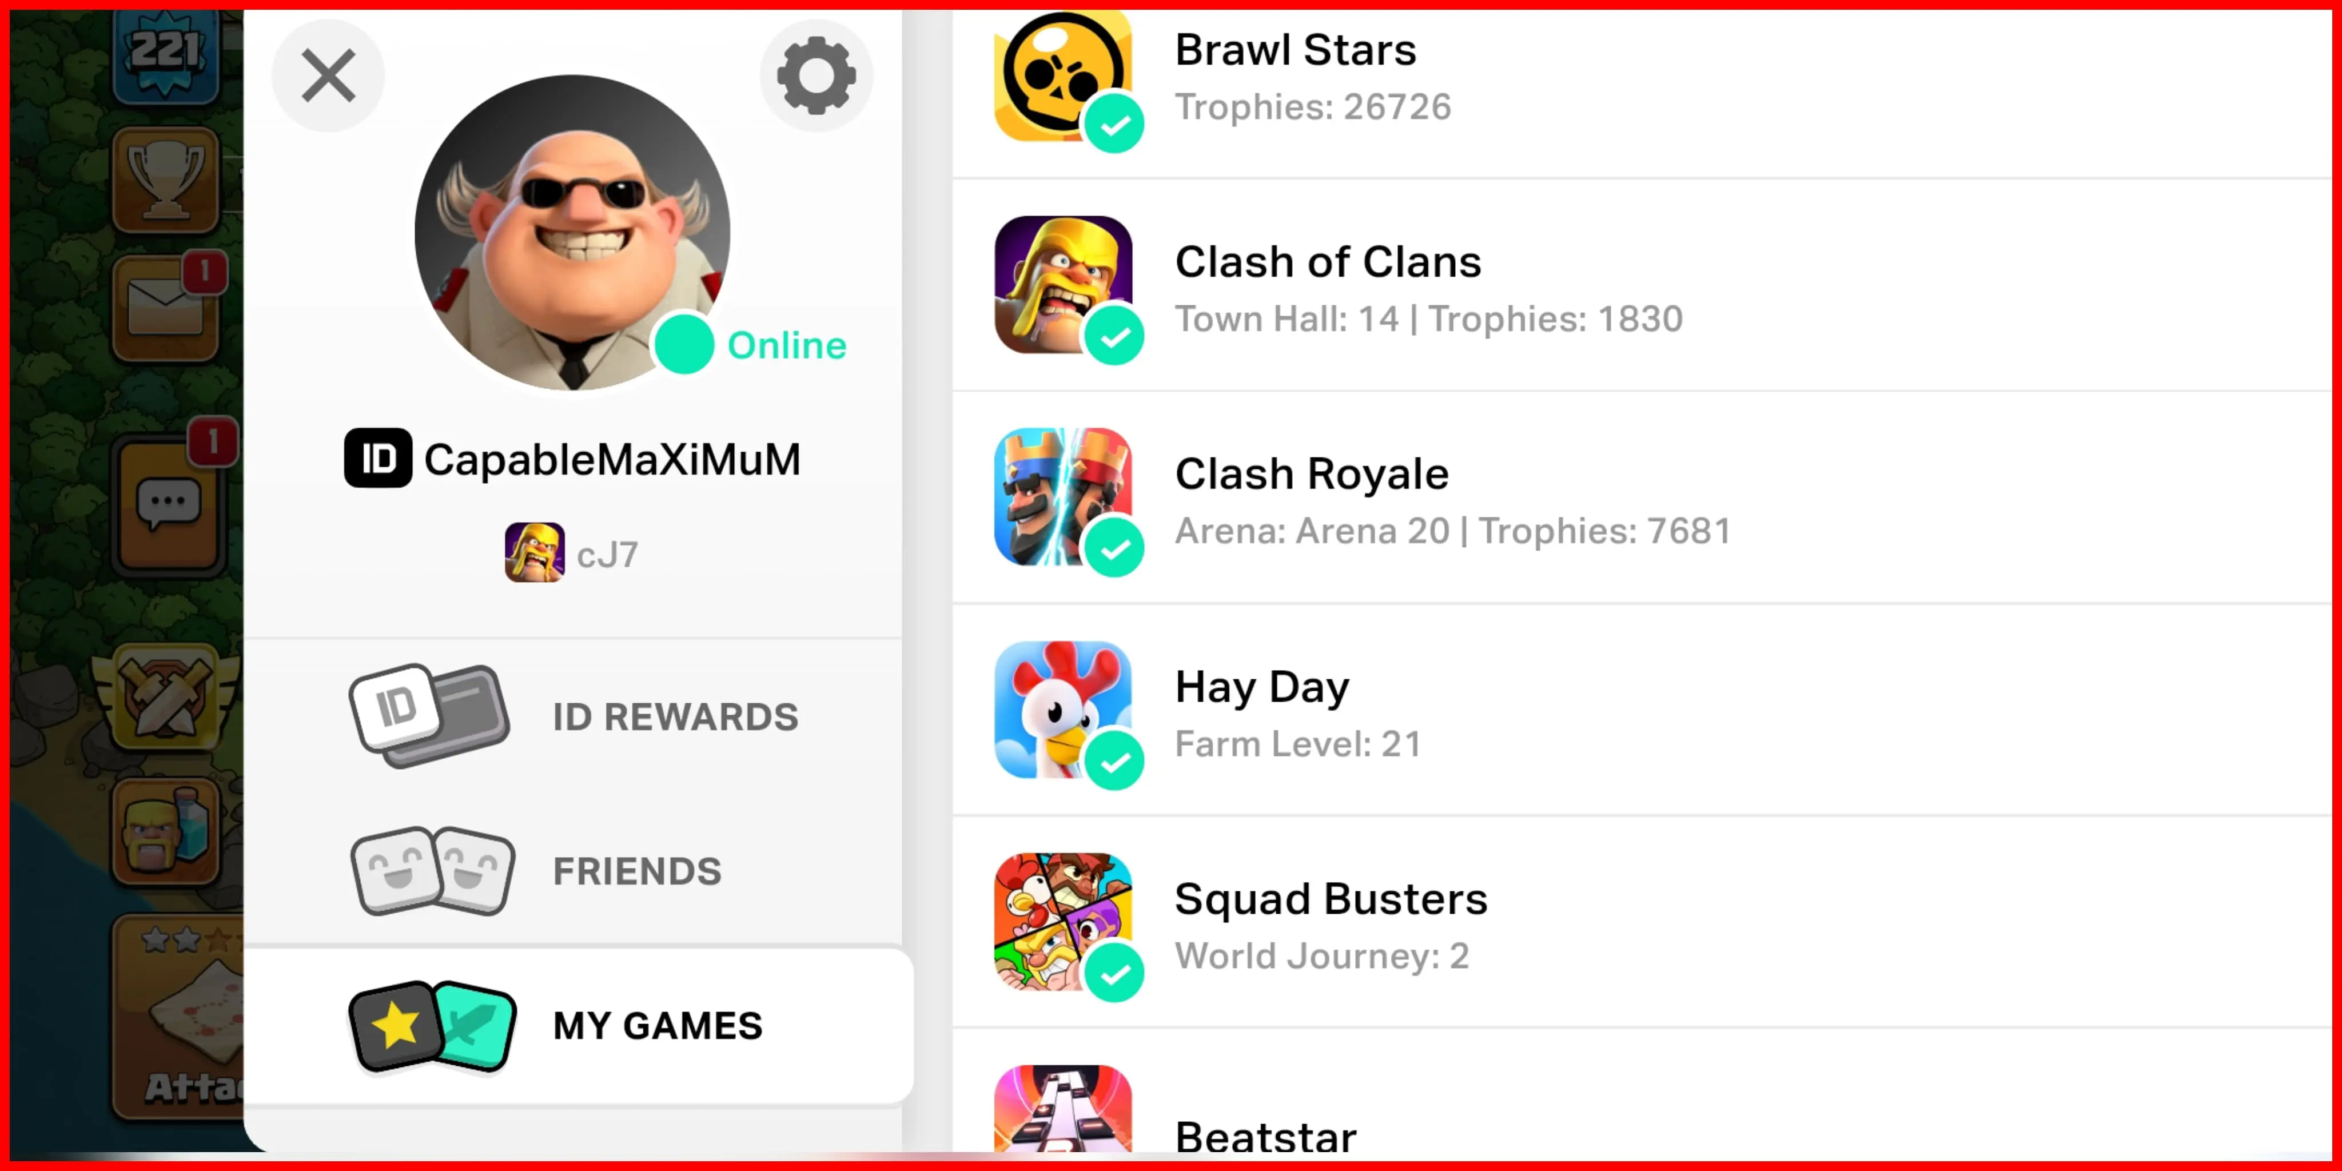Open the FRIENDS menu item
Viewport: 2342px width, 1171px height.
(x=573, y=871)
